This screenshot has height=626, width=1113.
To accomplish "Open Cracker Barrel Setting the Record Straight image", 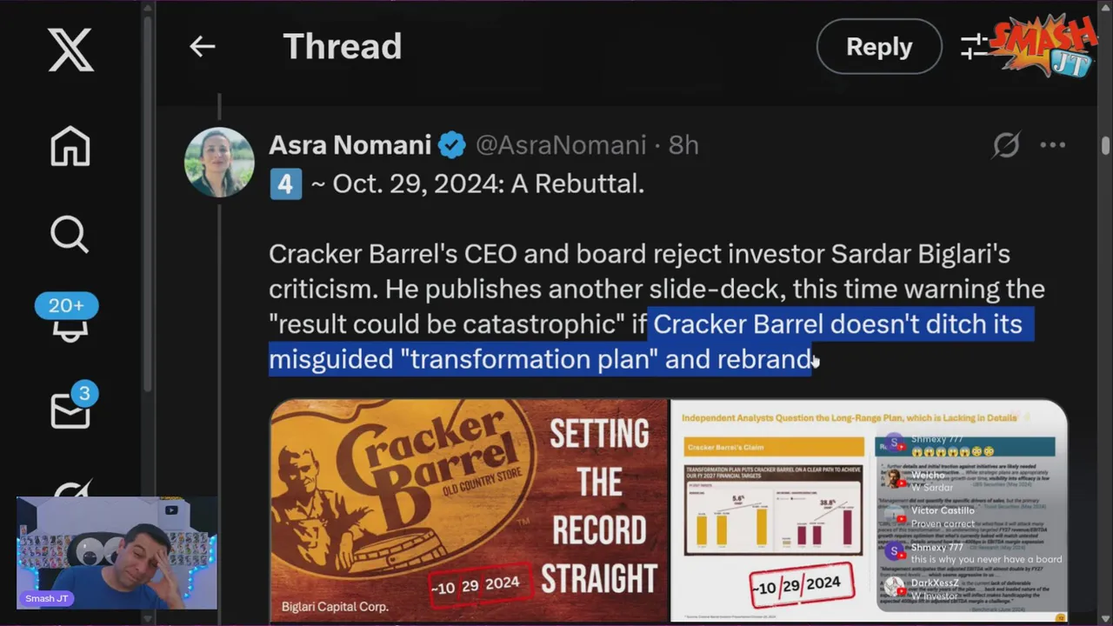I will pos(469,510).
